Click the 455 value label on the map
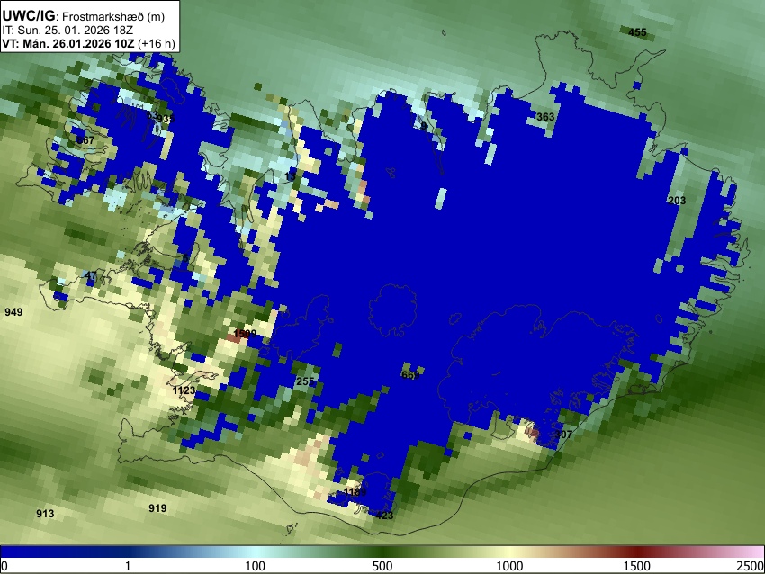The width and height of the screenshot is (765, 574). tap(637, 32)
